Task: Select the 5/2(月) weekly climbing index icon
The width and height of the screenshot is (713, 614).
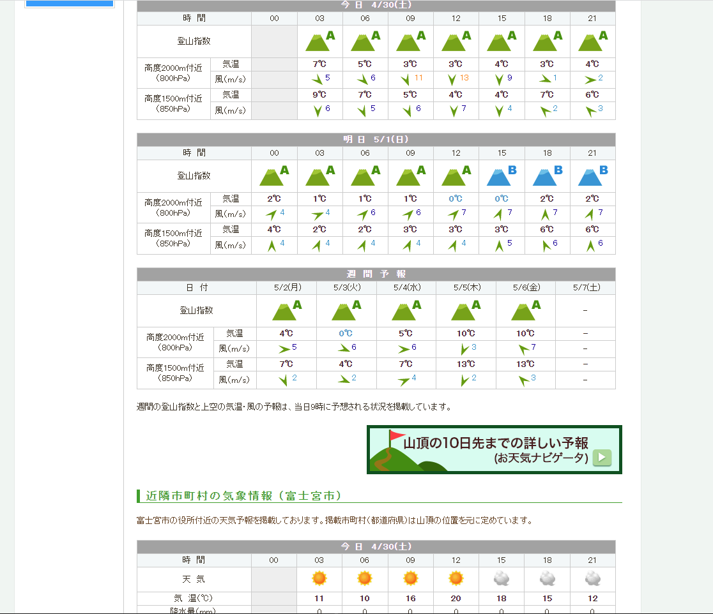Action: coord(286,311)
